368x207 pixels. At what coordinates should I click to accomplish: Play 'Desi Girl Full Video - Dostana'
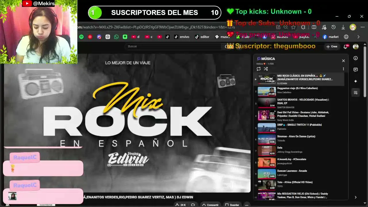pyautogui.click(x=299, y=116)
